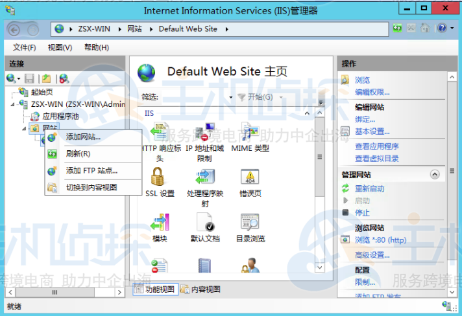Click the refresh page icon in address bar

coord(397,28)
